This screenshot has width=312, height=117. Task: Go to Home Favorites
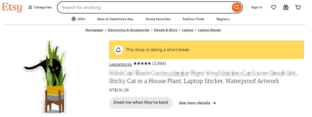(158, 19)
